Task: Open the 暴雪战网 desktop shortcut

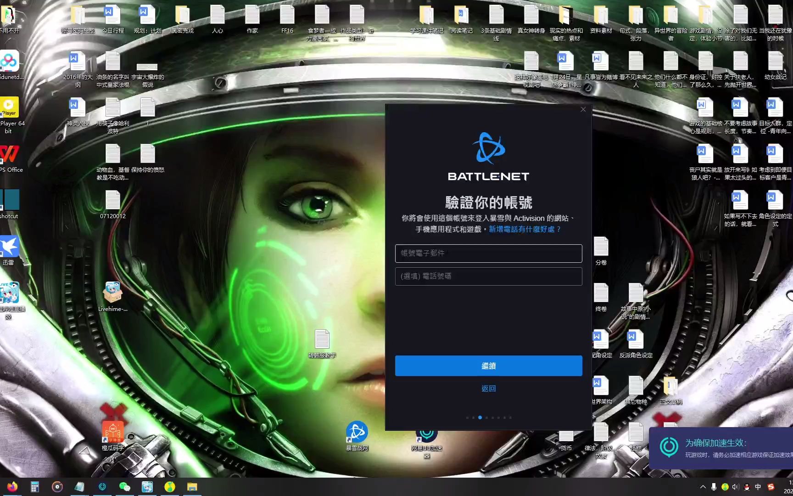Action: [x=357, y=436]
